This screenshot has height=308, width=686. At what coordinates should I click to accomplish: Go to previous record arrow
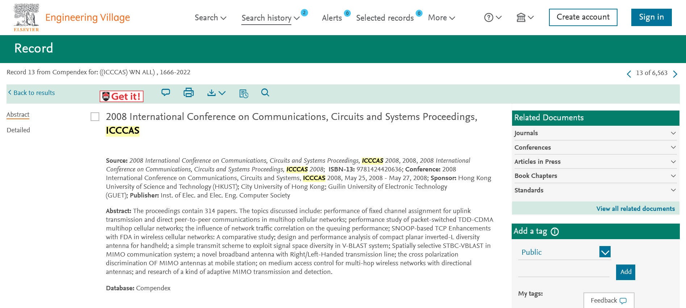coord(629,74)
